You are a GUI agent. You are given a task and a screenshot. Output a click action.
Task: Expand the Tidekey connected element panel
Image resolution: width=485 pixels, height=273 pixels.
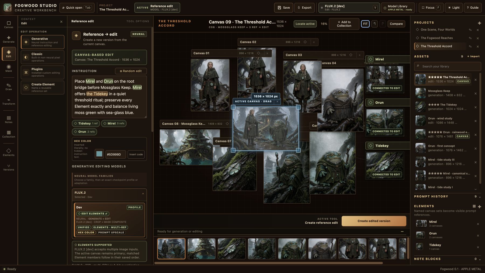388,146
